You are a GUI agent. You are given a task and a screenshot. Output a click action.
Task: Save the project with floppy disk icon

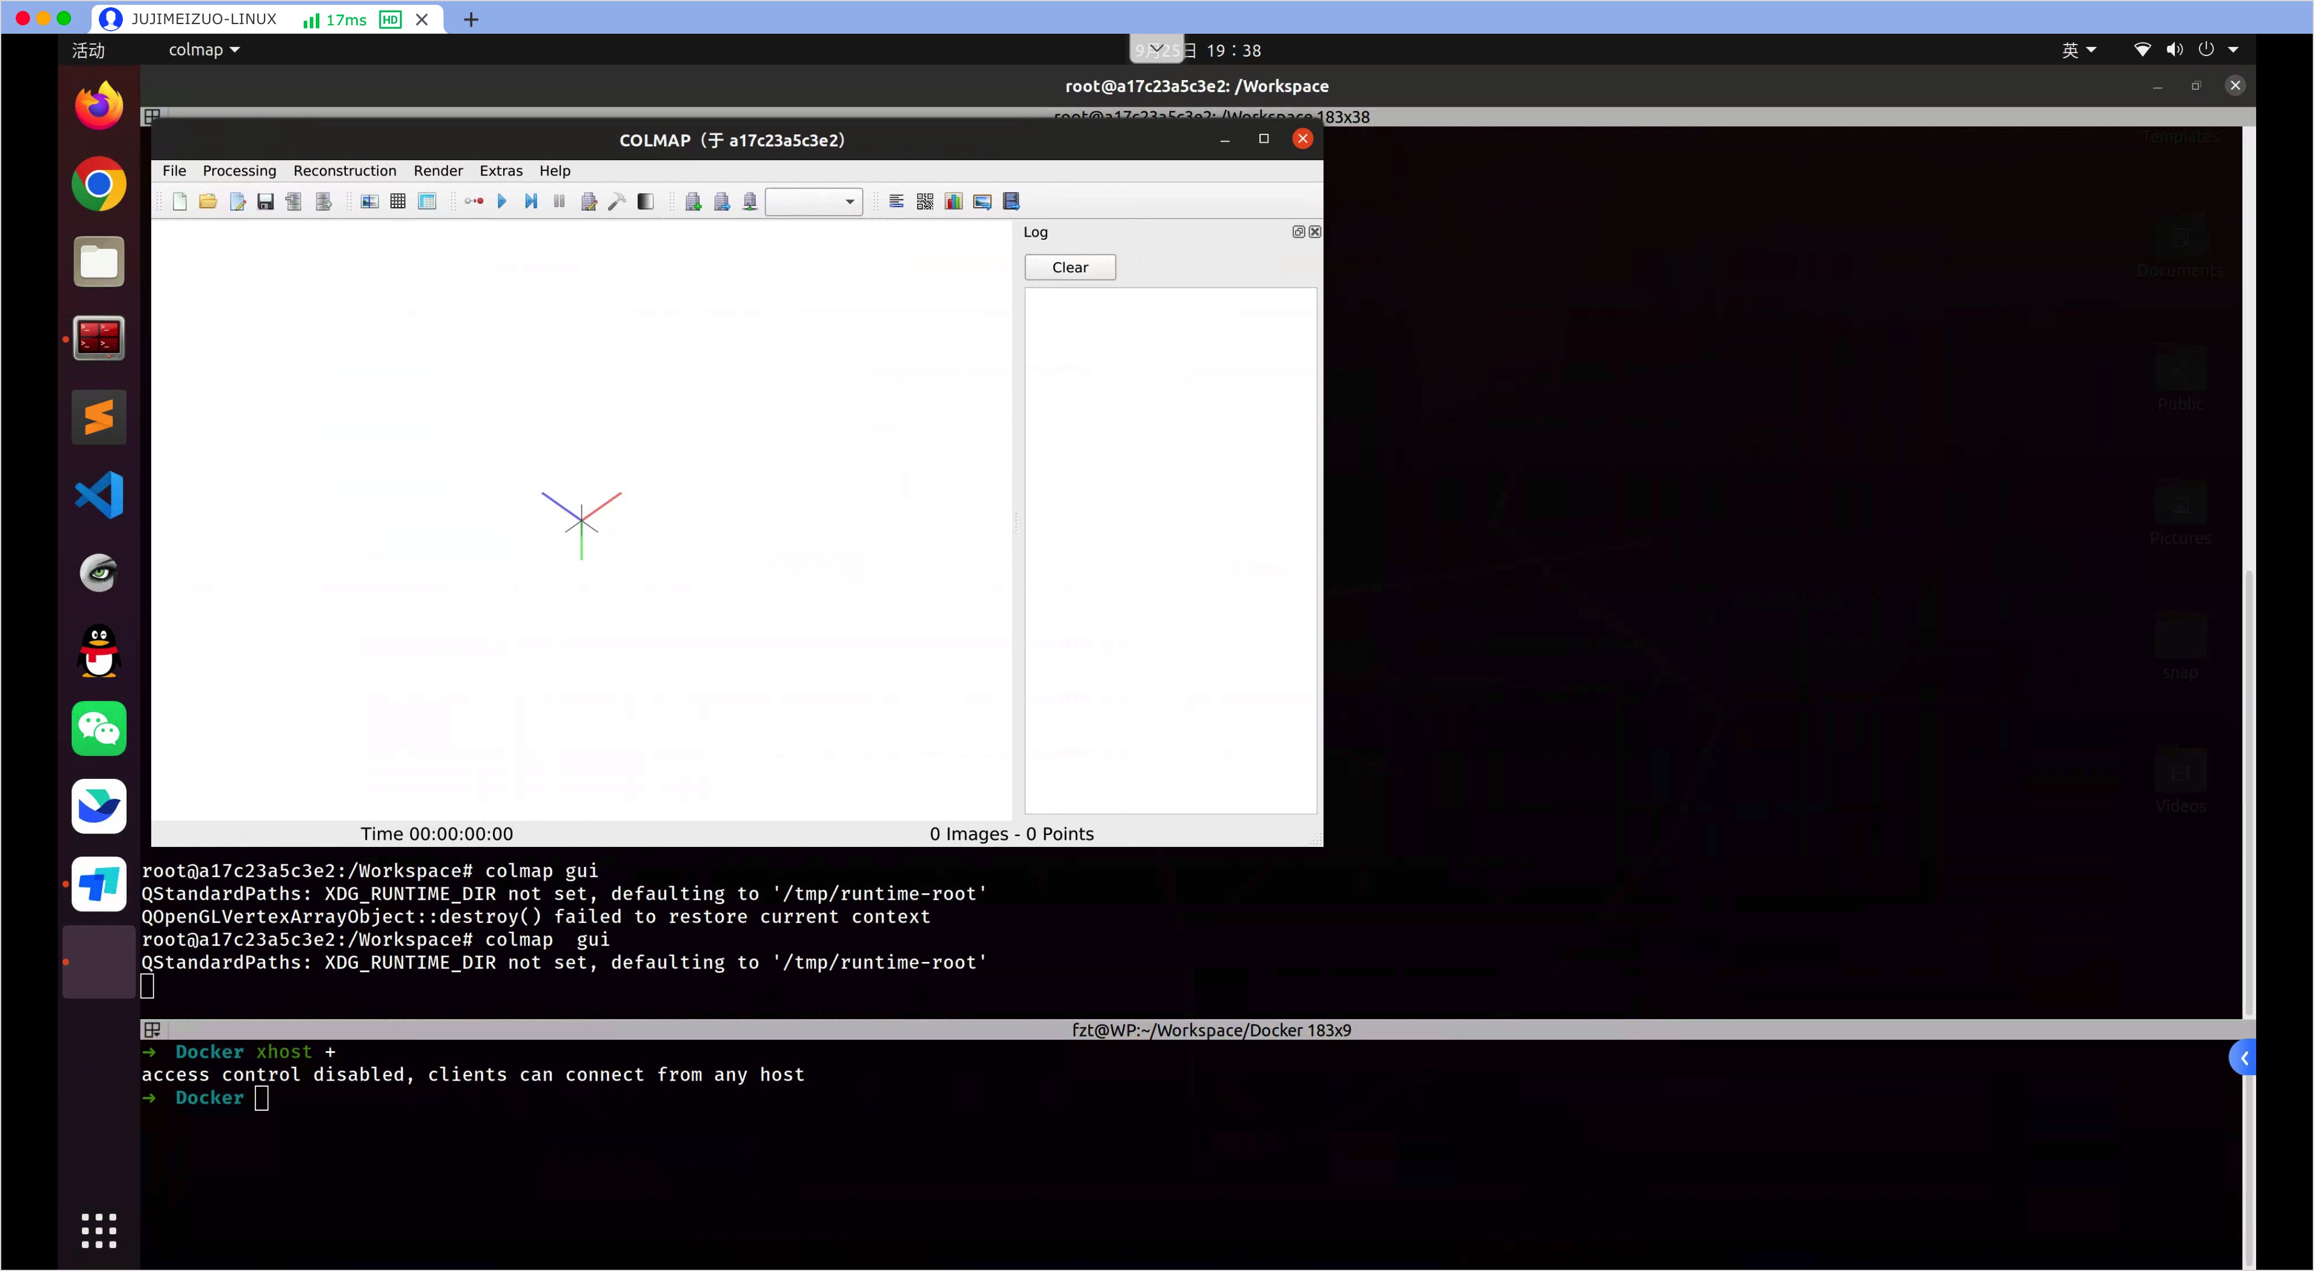click(265, 201)
